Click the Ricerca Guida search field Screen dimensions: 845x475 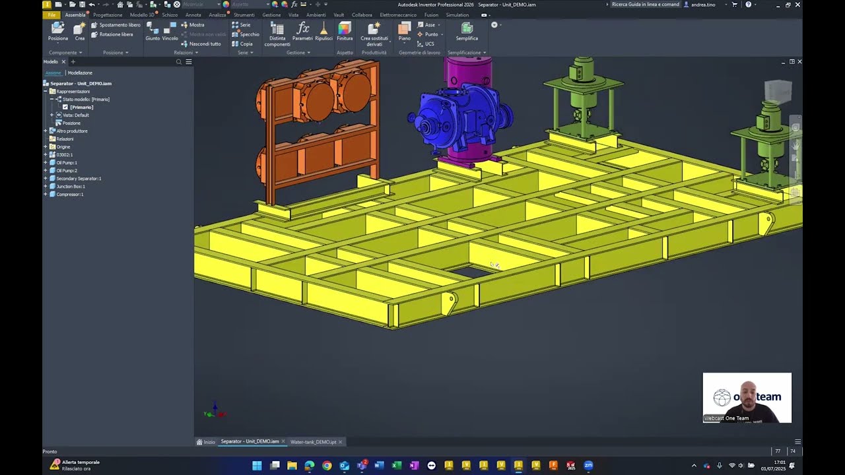point(645,5)
